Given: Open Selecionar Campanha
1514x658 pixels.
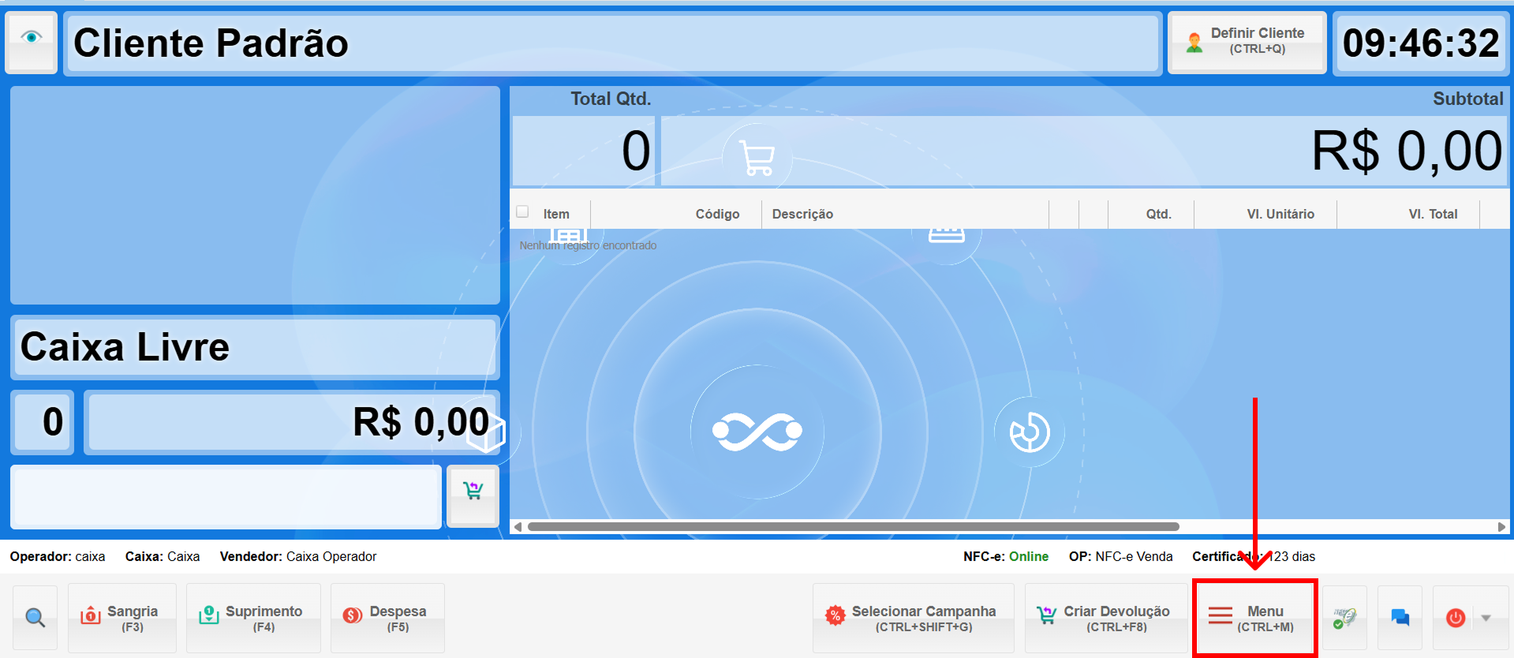Looking at the screenshot, I should click(913, 618).
